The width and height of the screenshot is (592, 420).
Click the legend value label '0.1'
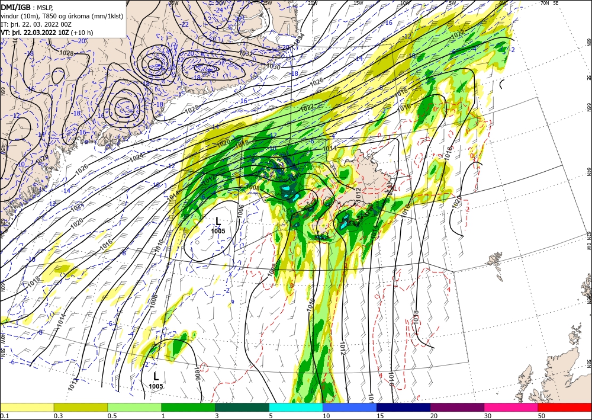tap(4, 416)
